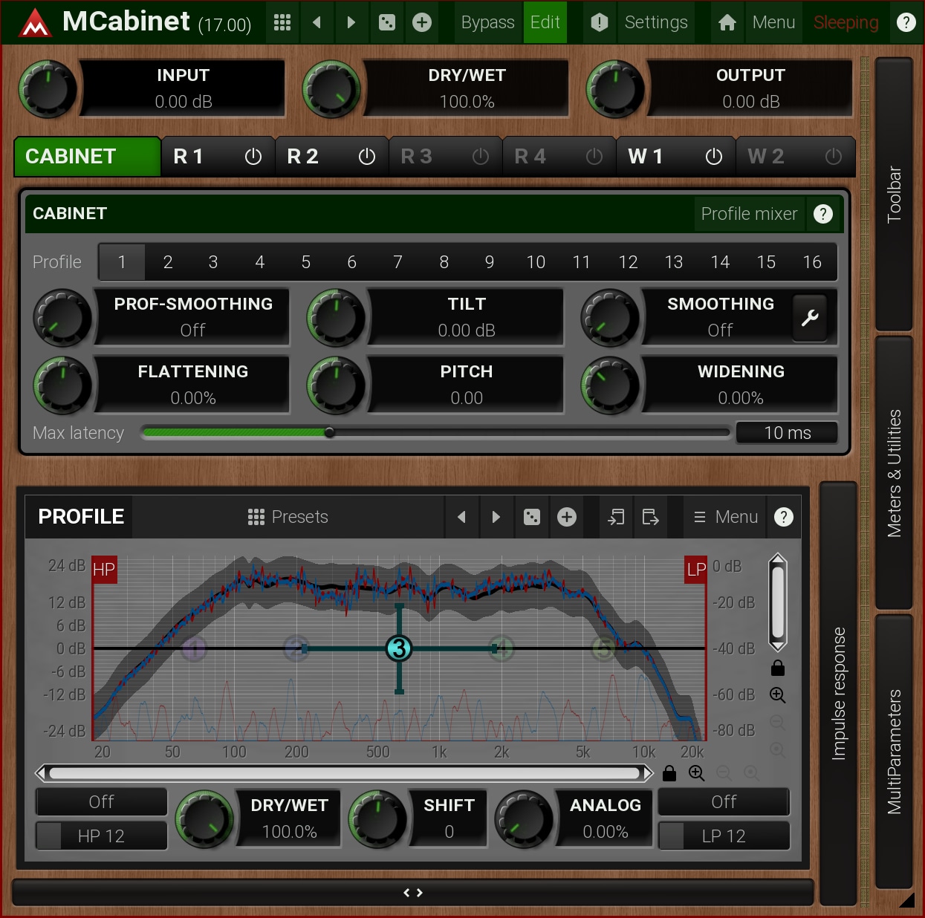Viewport: 925px width, 918px height.
Task: Click the Bypass button
Action: [x=487, y=22]
